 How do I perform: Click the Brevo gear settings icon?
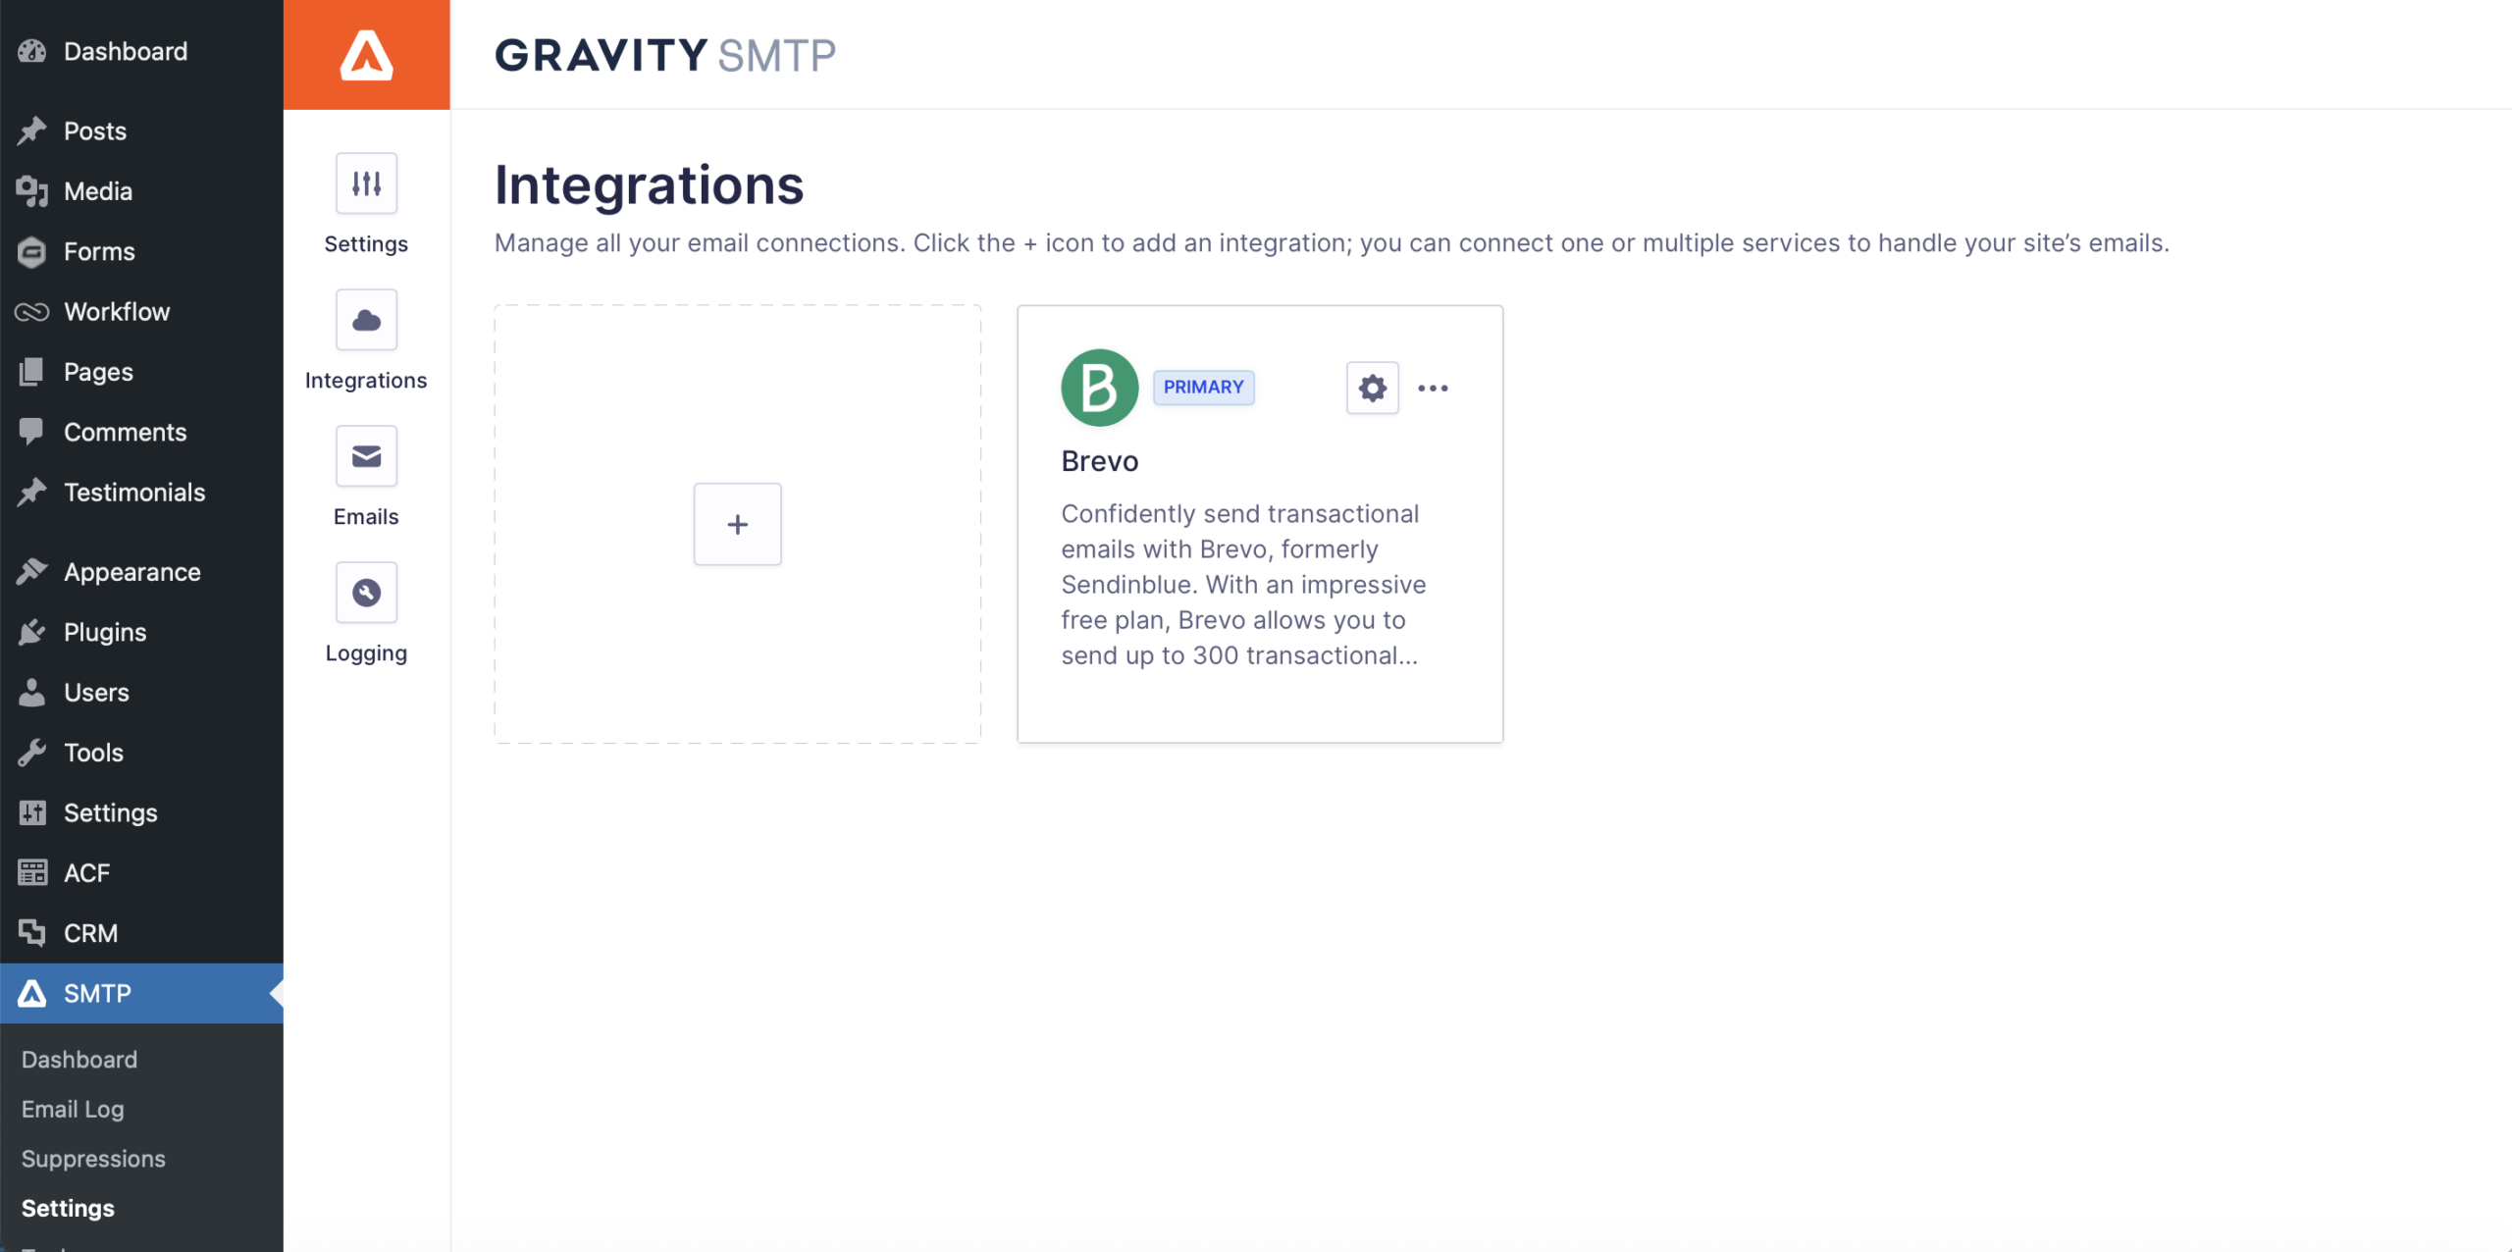click(1372, 388)
